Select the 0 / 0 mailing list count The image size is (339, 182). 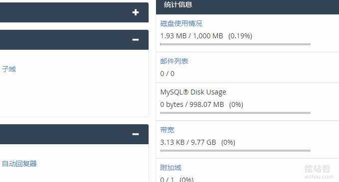coord(167,74)
